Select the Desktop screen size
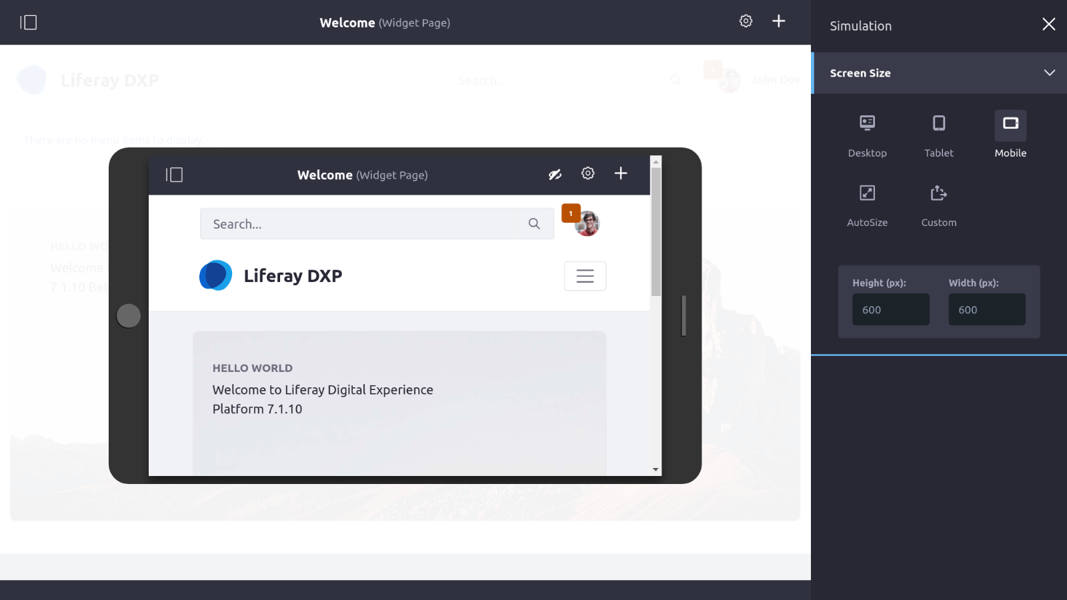This screenshot has width=1067, height=600. click(867, 135)
